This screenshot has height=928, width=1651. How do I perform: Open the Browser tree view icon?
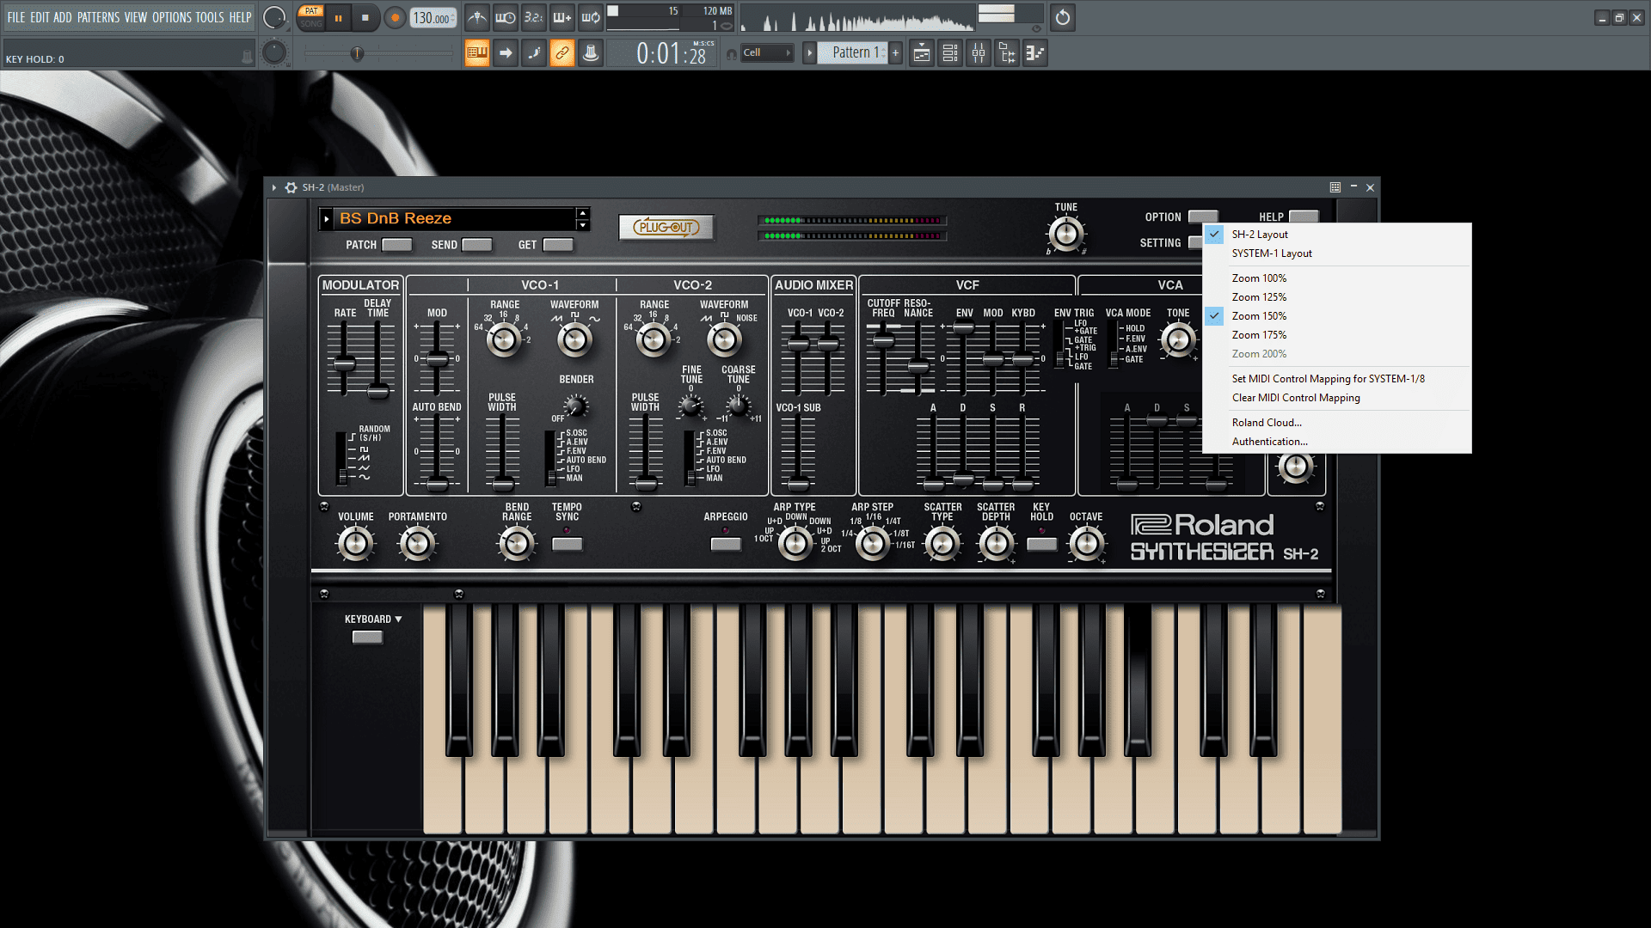point(1007,53)
